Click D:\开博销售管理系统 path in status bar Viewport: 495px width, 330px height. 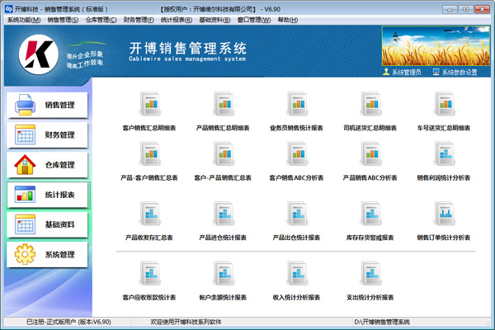pyautogui.click(x=382, y=322)
